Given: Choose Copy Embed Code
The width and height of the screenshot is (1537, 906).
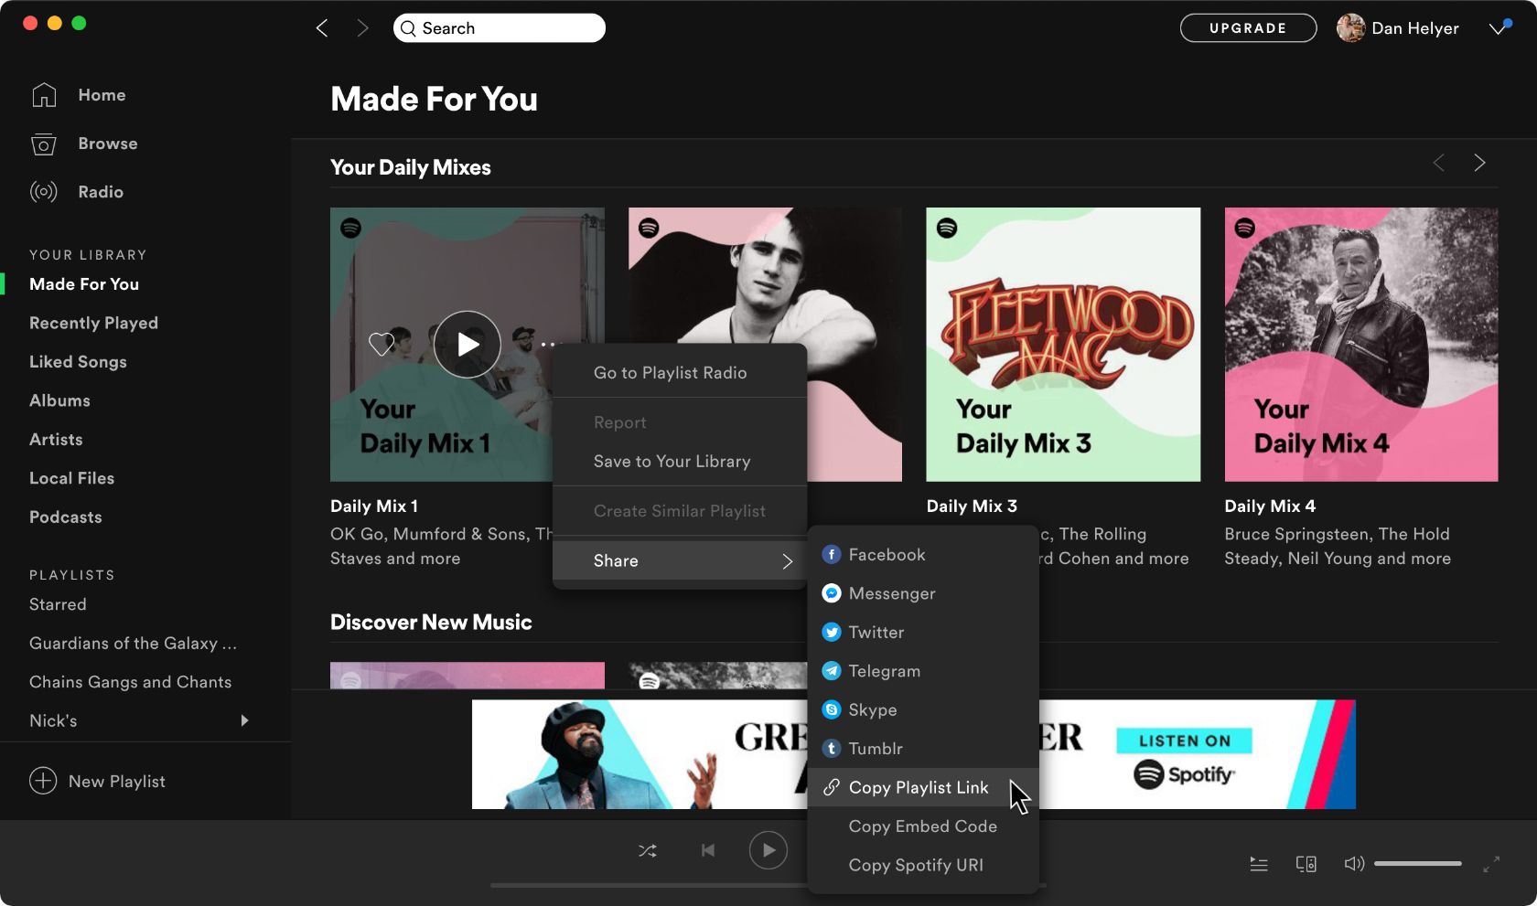Looking at the screenshot, I should 923,826.
